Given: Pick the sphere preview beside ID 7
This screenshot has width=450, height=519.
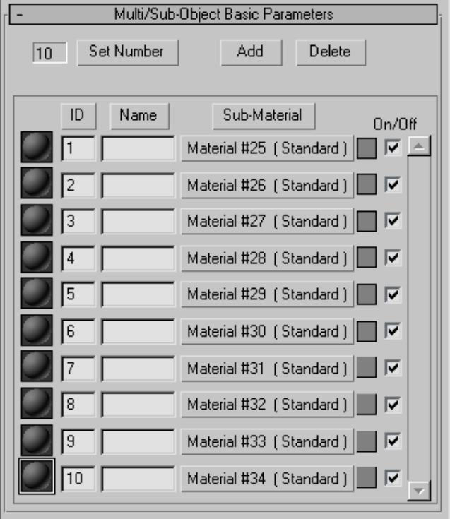Looking at the screenshot, I should [x=37, y=367].
